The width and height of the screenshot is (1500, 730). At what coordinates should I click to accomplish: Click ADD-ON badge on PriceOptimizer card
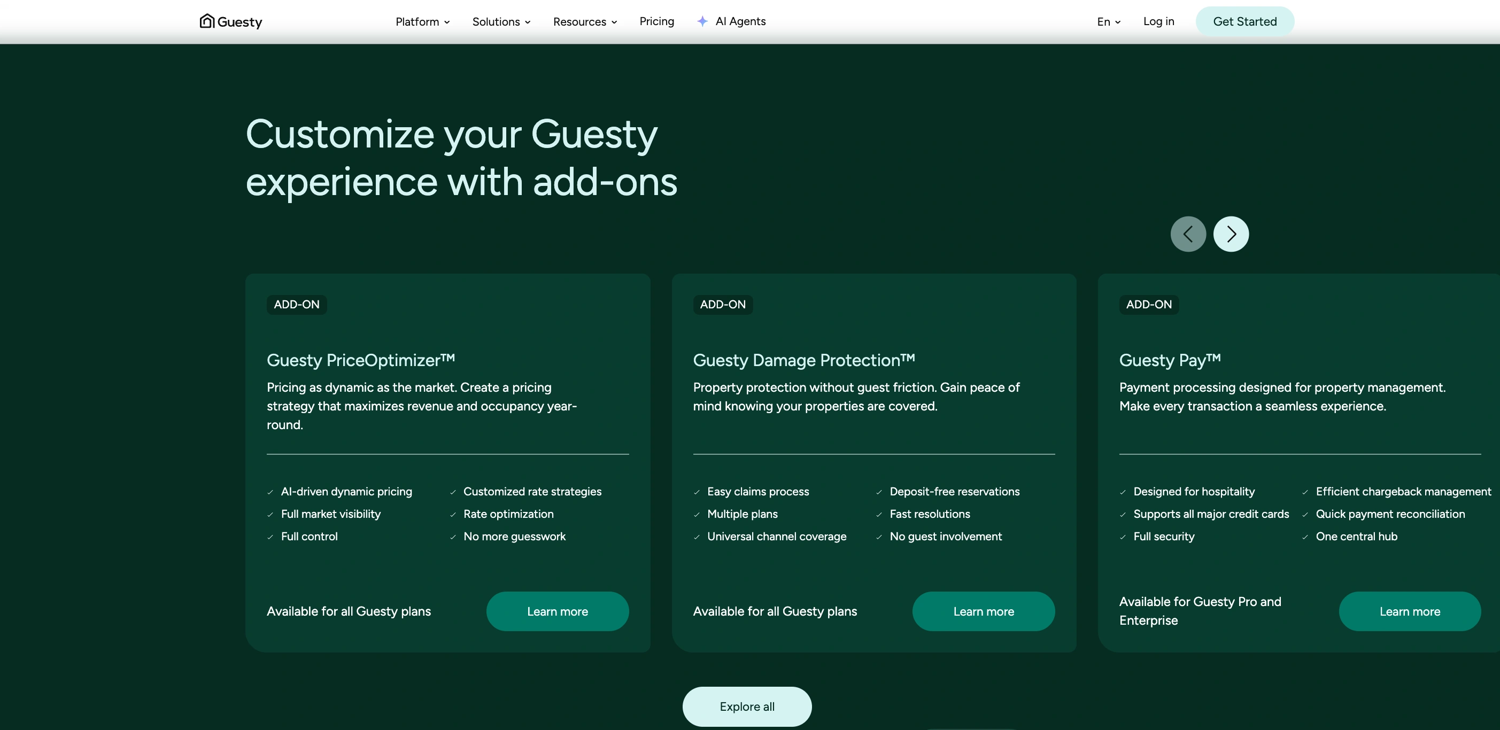[x=296, y=305]
